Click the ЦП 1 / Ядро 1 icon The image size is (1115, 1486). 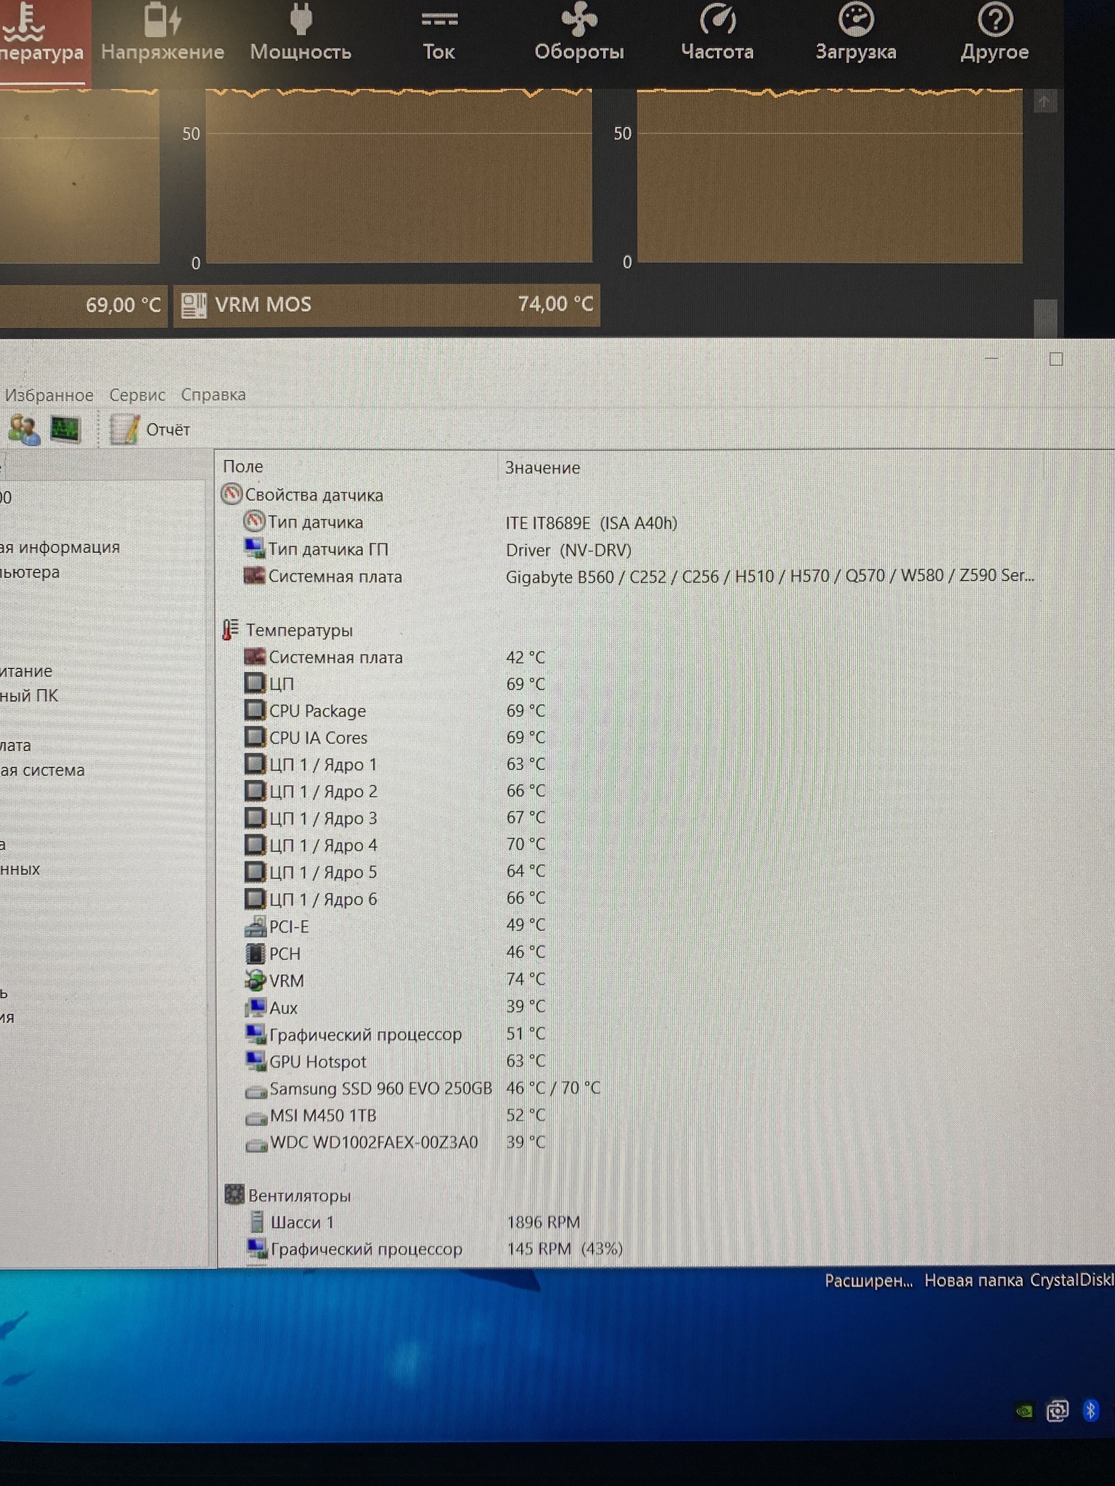point(255,764)
